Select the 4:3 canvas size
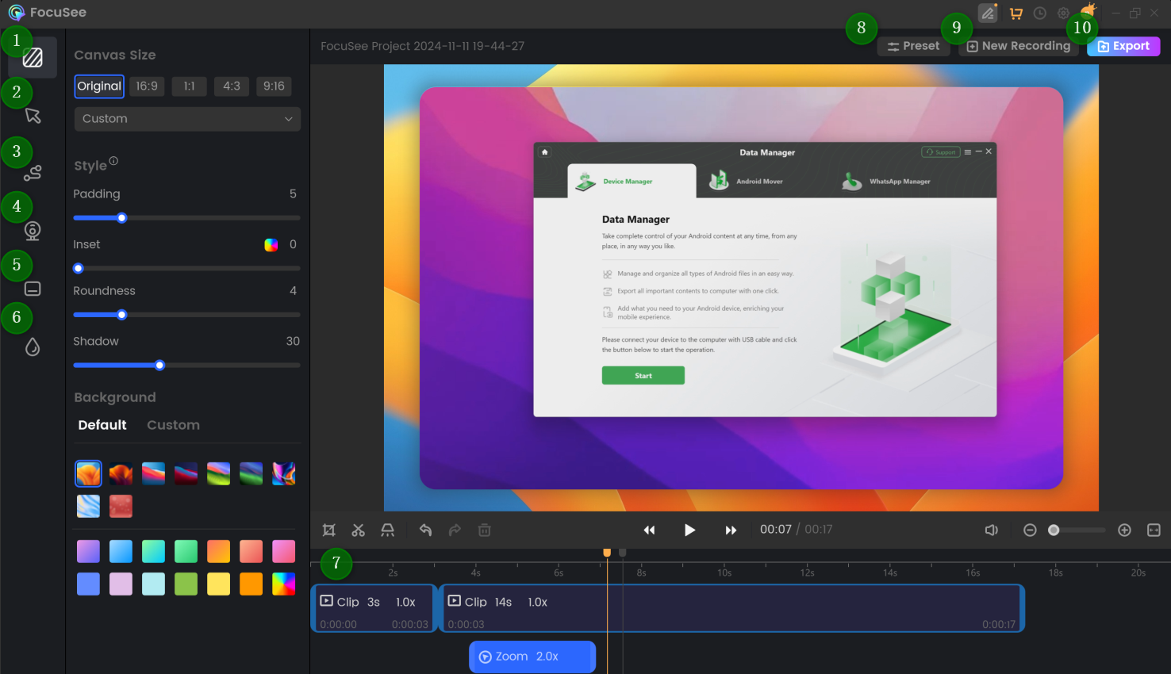The width and height of the screenshot is (1171, 674). [x=232, y=86]
